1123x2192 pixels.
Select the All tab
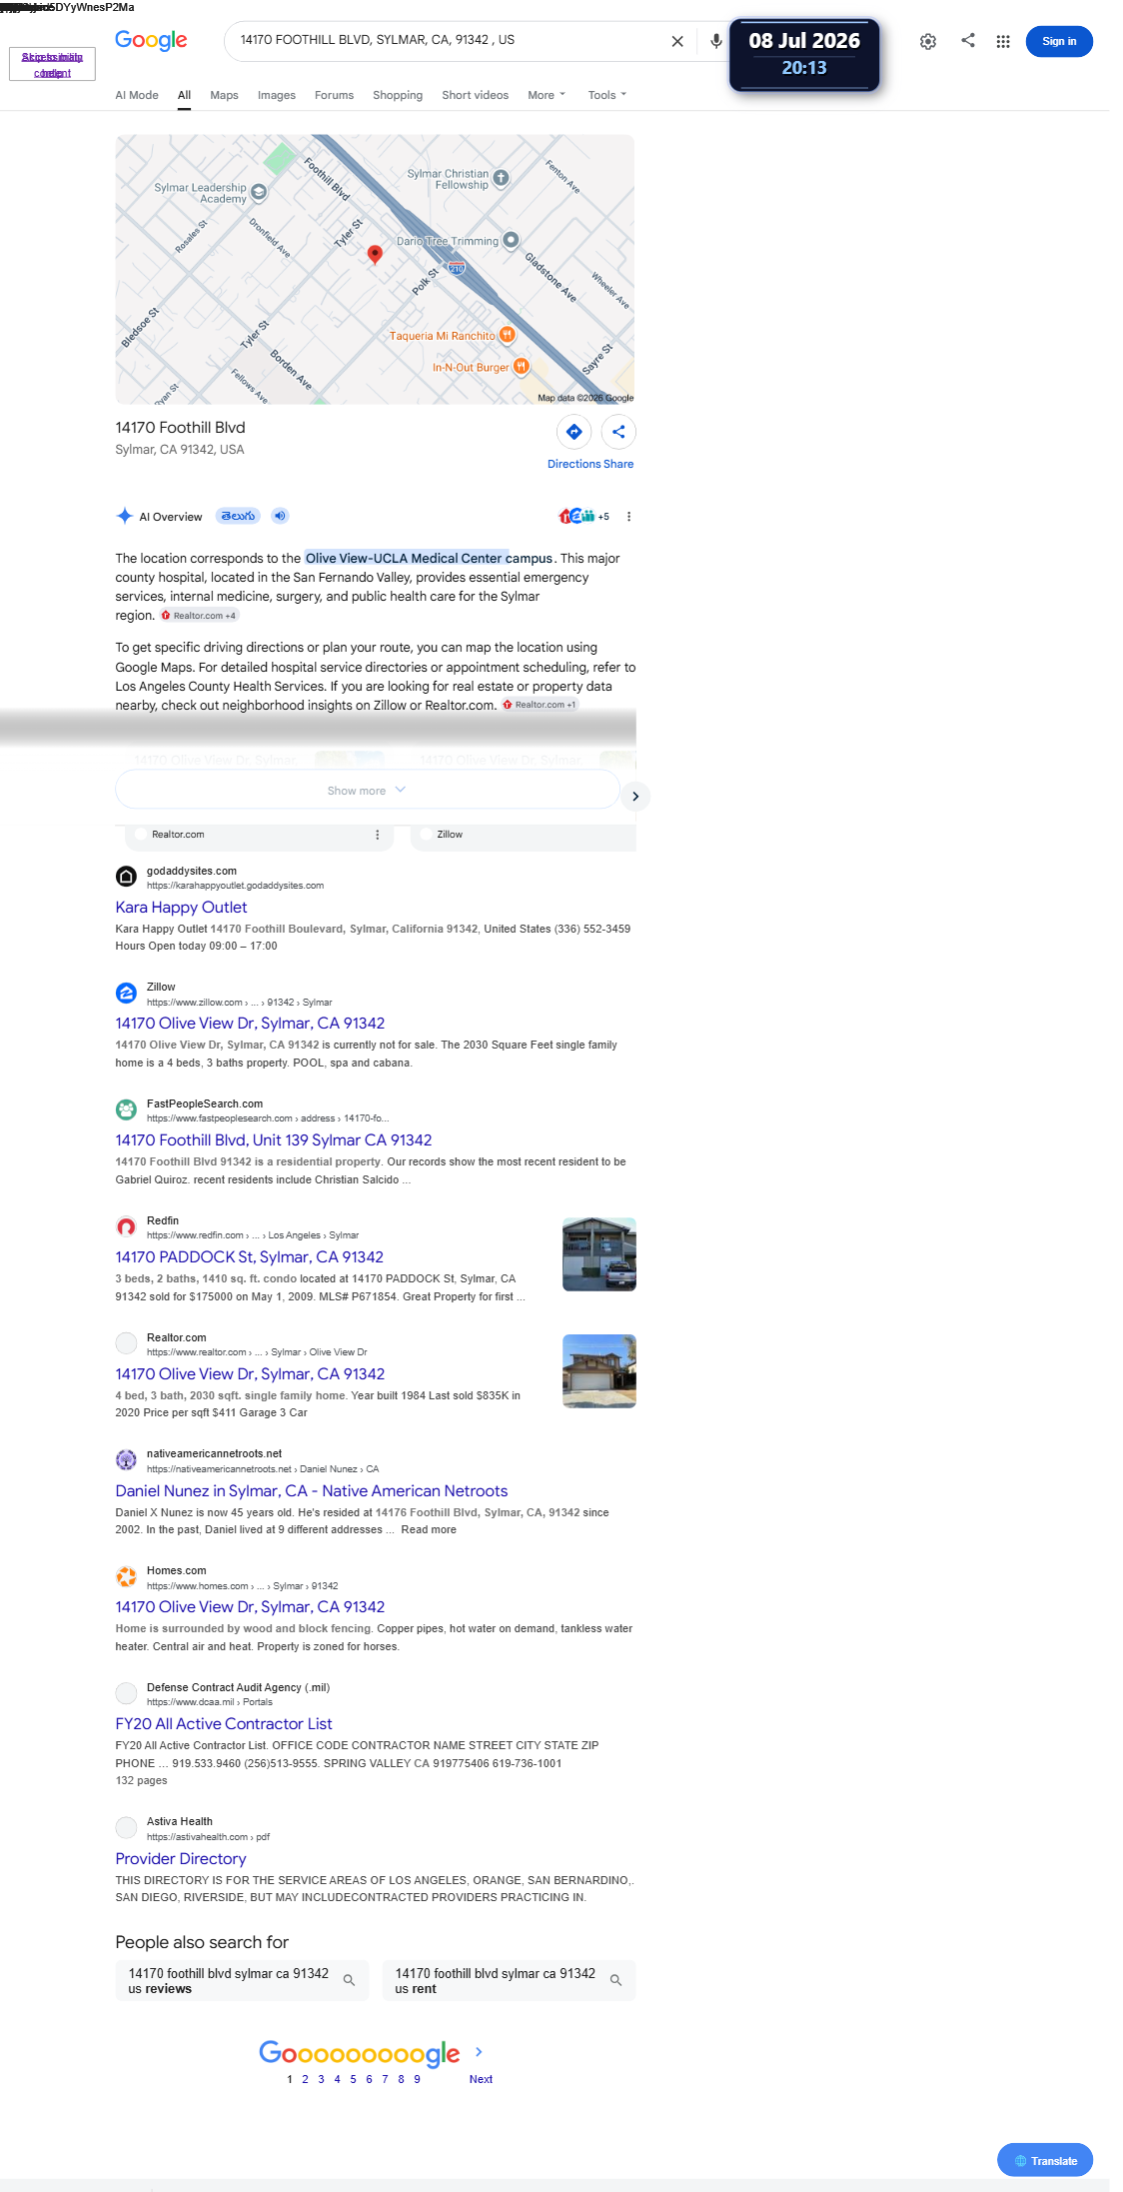(184, 95)
